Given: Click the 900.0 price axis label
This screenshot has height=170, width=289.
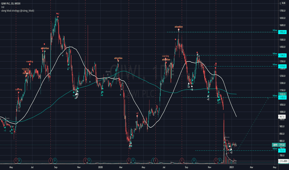Looking at the screenshot, I should tap(282, 126).
